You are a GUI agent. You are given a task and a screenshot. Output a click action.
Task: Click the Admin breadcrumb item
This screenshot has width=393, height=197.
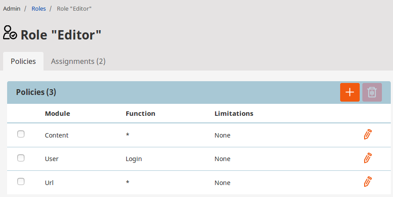[x=12, y=8]
